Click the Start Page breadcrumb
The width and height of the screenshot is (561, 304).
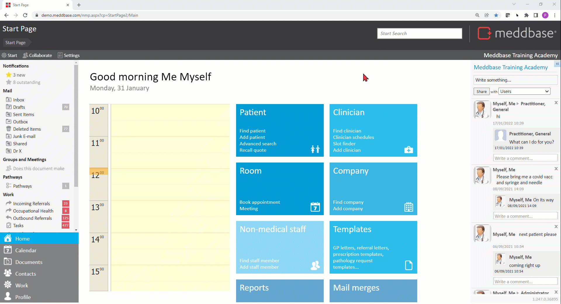(x=15, y=42)
